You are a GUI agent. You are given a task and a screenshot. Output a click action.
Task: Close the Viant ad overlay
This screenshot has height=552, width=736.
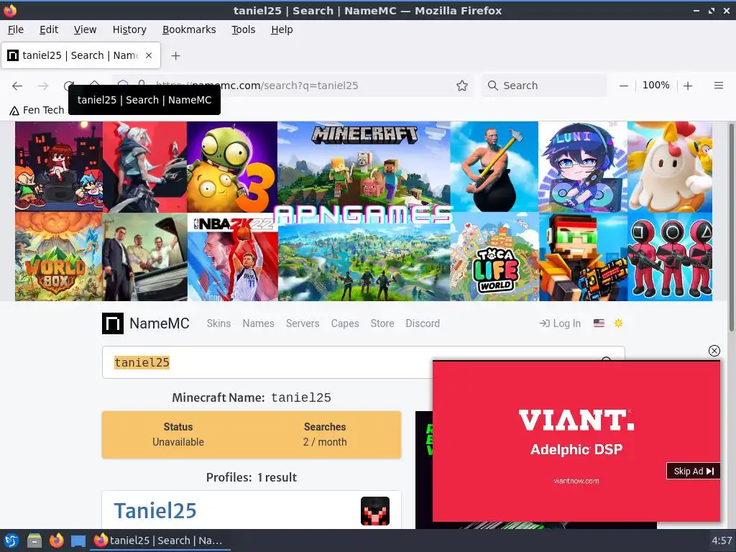[x=714, y=351]
